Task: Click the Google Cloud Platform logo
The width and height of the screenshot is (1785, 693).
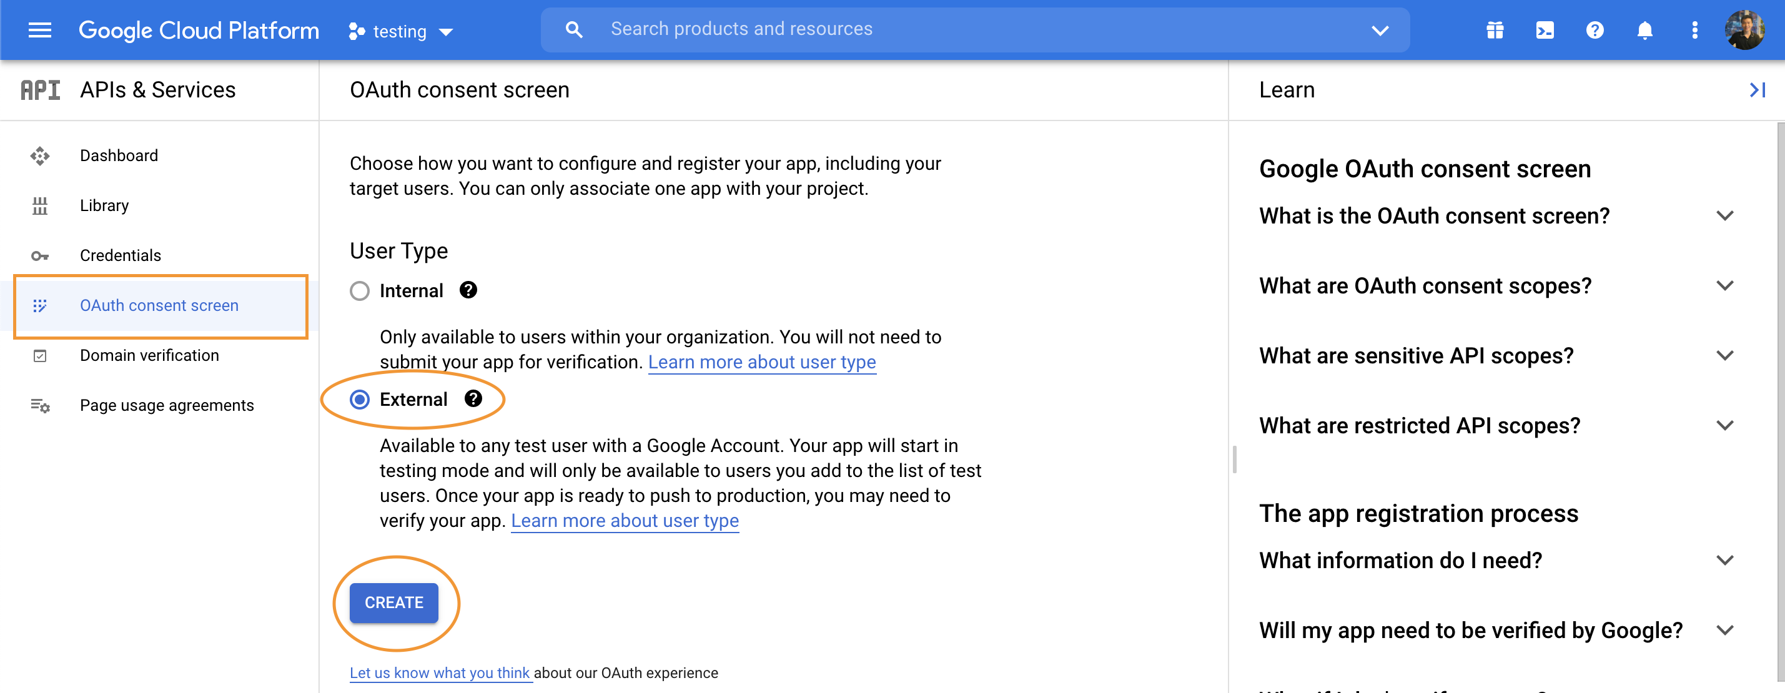Action: click(199, 30)
